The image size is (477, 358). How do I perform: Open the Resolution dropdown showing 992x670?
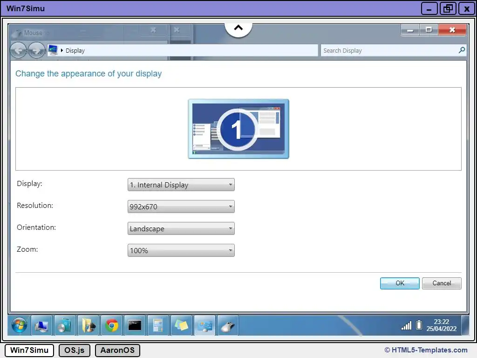pyautogui.click(x=181, y=207)
